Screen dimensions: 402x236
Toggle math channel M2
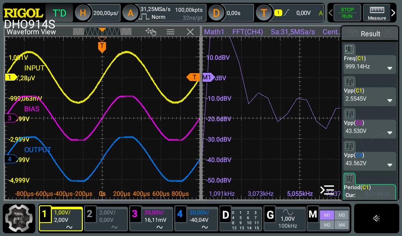click(327, 225)
